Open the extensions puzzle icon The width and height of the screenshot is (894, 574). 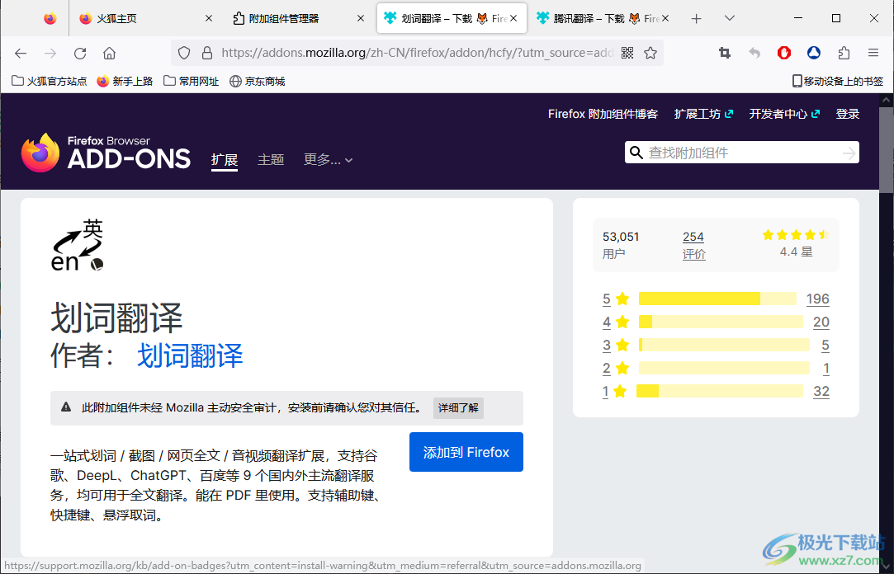[x=844, y=53]
